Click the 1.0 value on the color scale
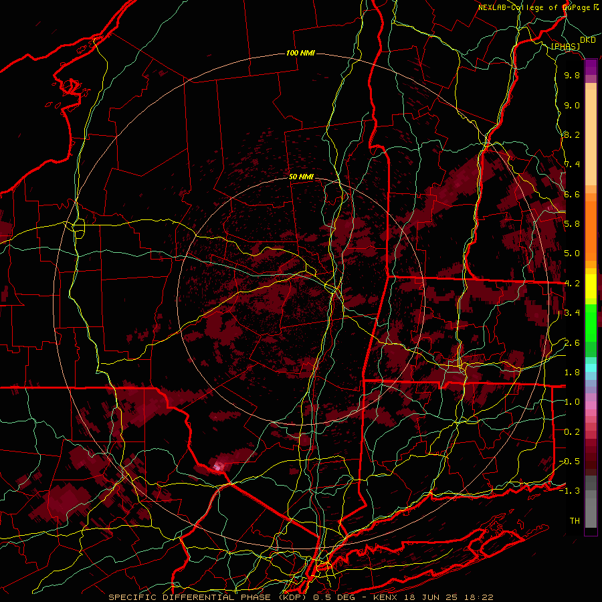The image size is (602, 602). tap(572, 402)
